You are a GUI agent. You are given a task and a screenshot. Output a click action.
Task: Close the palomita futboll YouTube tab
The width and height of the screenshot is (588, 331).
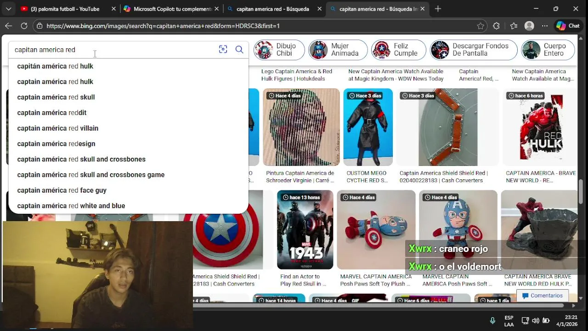point(113,9)
